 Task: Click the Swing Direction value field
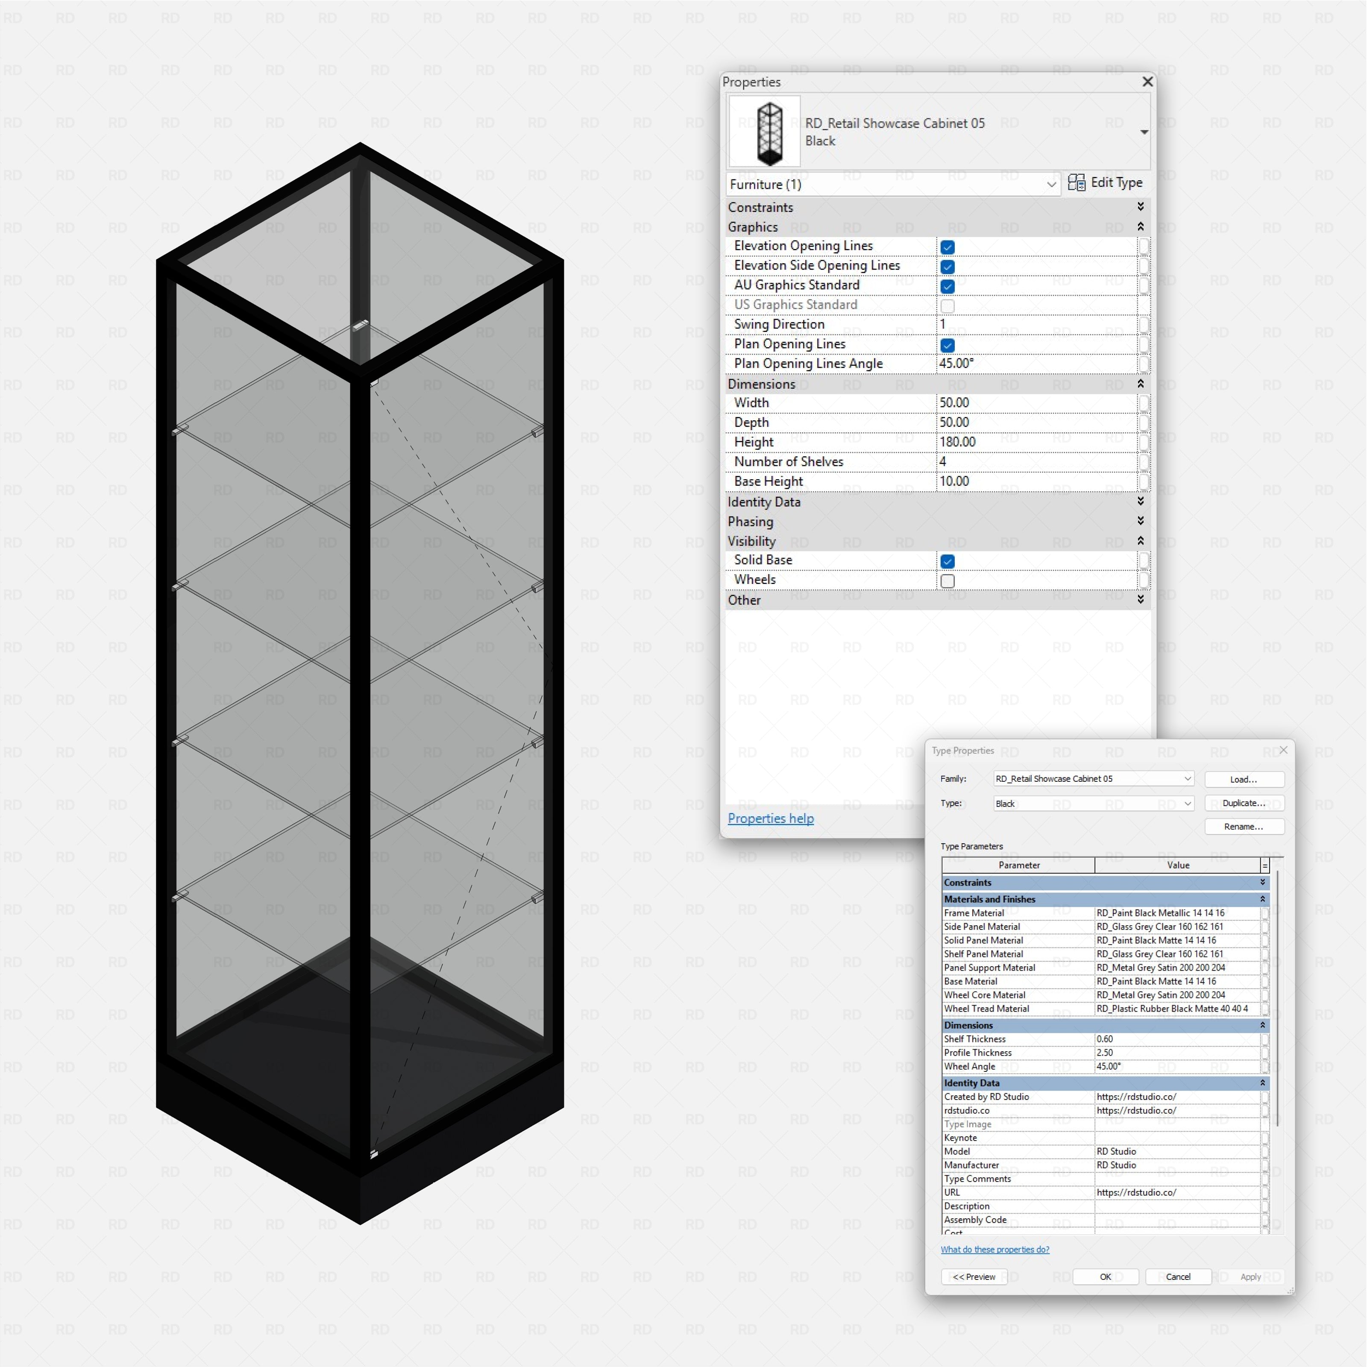click(x=1037, y=324)
